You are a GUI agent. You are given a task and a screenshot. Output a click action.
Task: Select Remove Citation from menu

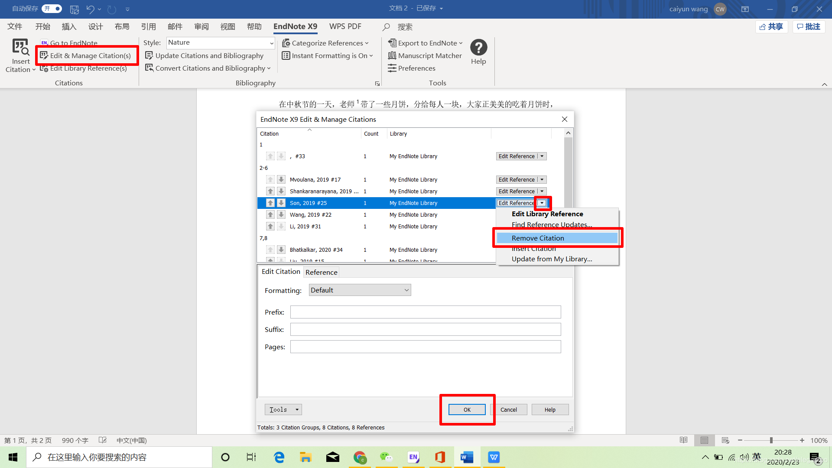[x=557, y=238]
